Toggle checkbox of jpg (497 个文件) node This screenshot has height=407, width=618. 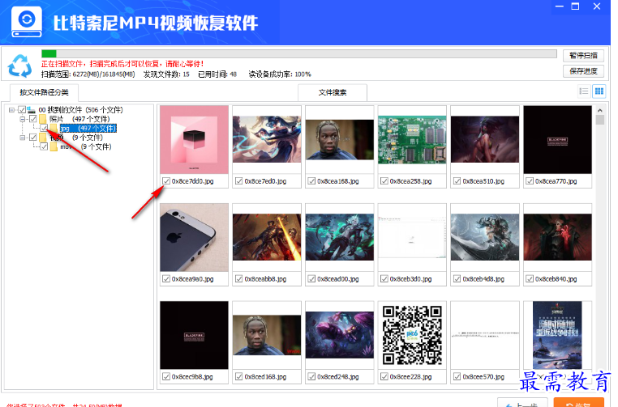[44, 128]
